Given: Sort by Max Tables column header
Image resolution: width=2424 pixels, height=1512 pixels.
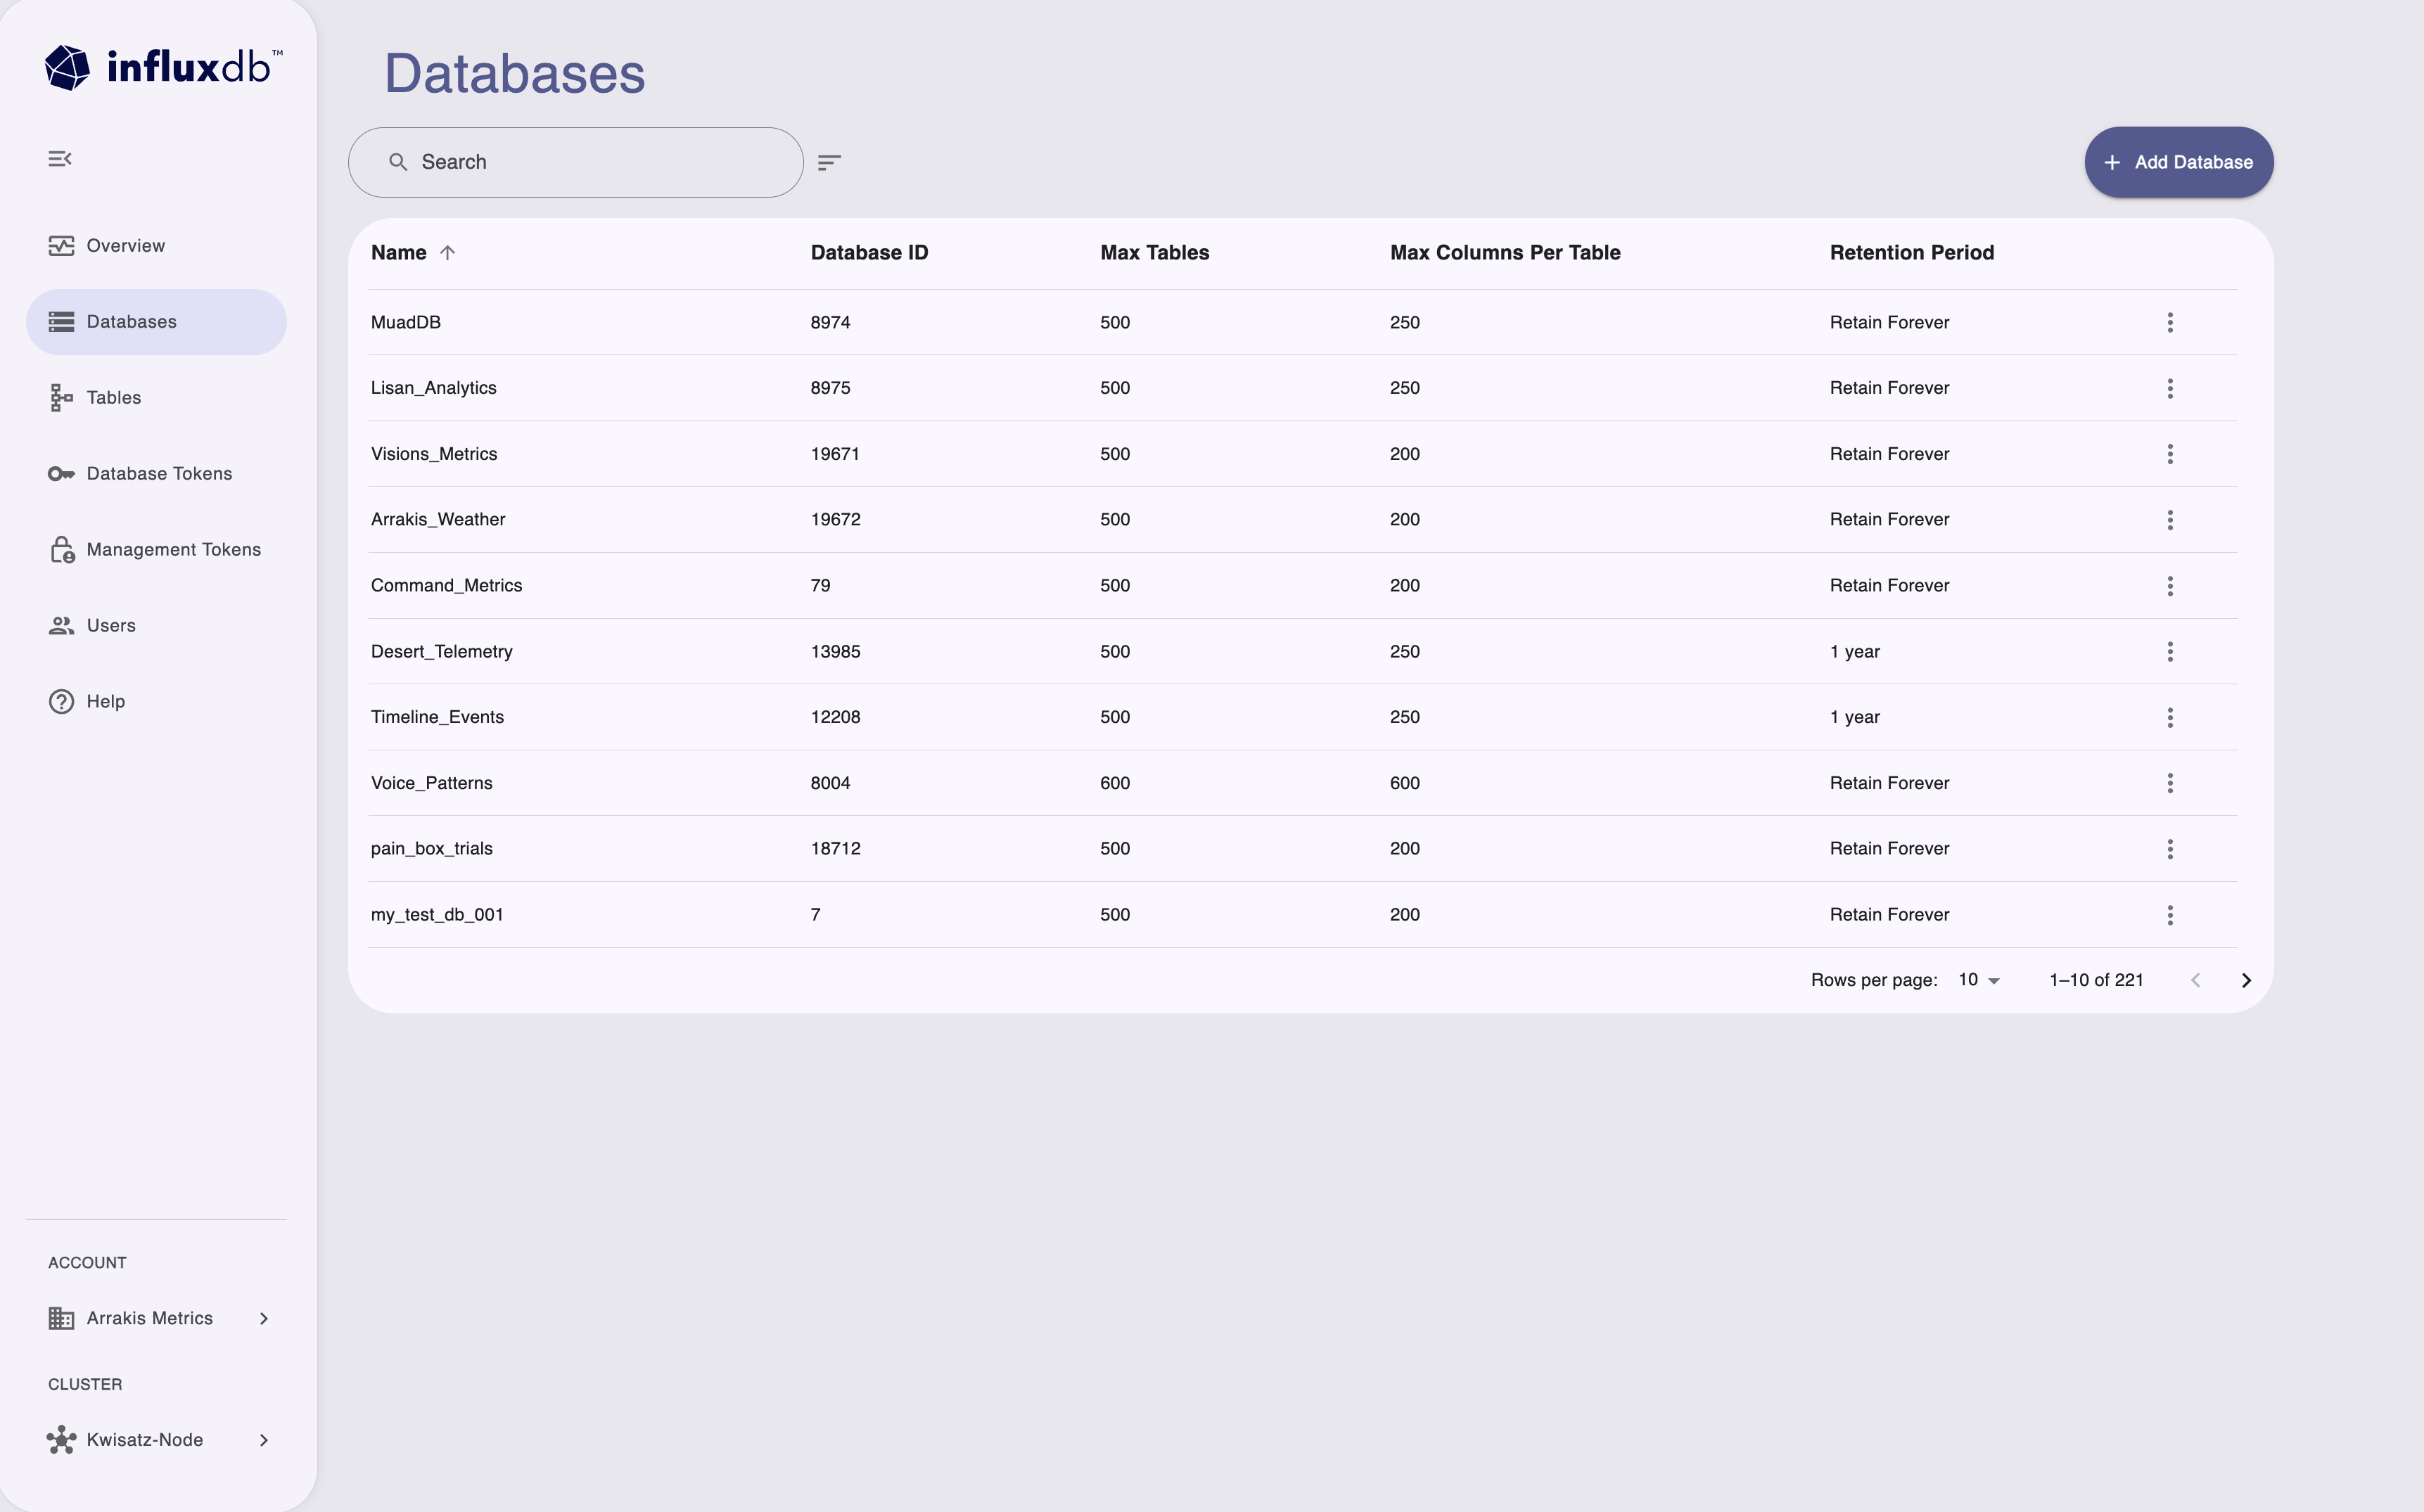Looking at the screenshot, I should point(1155,253).
